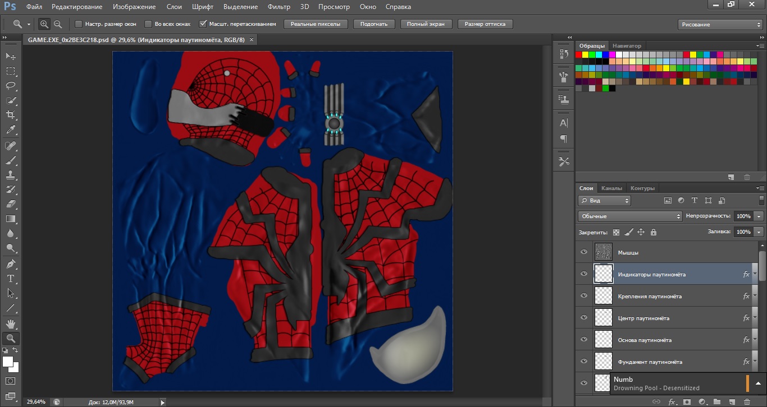This screenshot has height=407, width=767.
Task: Hide the 'Крепления паутиномёта' layer
Action: pyautogui.click(x=584, y=296)
